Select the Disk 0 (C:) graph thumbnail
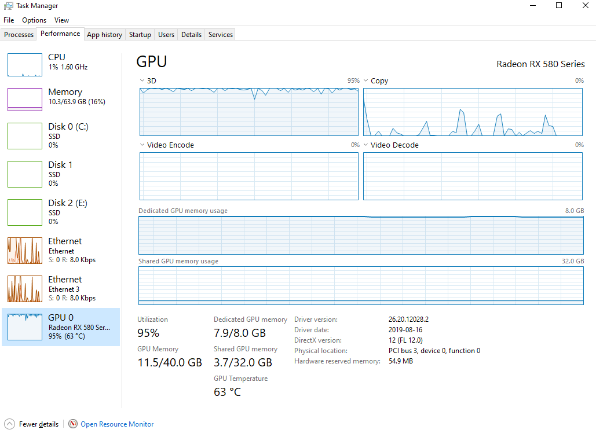The image size is (596, 437). tap(25, 135)
